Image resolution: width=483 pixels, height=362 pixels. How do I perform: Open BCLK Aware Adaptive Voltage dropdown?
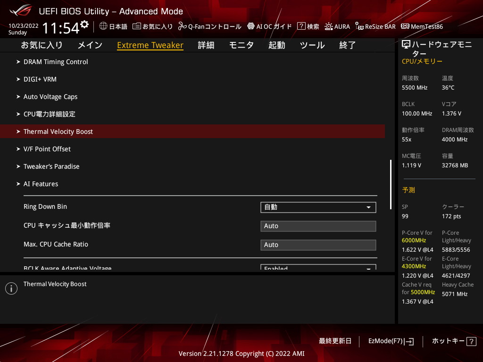[318, 267]
